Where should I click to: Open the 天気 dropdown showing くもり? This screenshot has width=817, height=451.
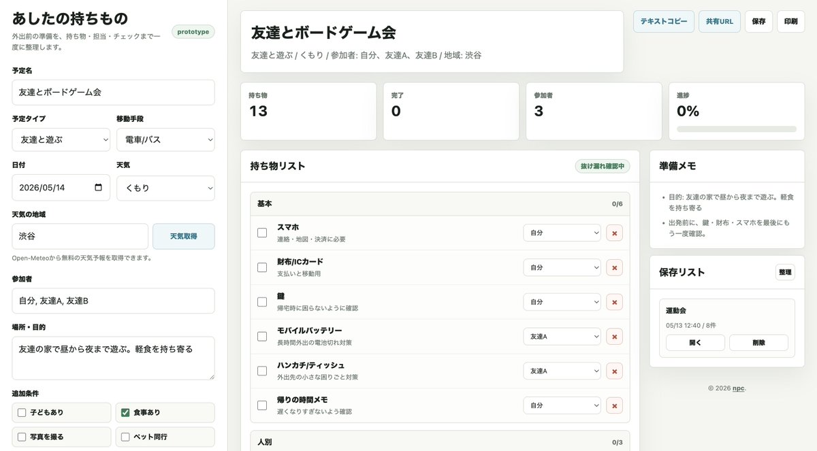[x=165, y=188]
